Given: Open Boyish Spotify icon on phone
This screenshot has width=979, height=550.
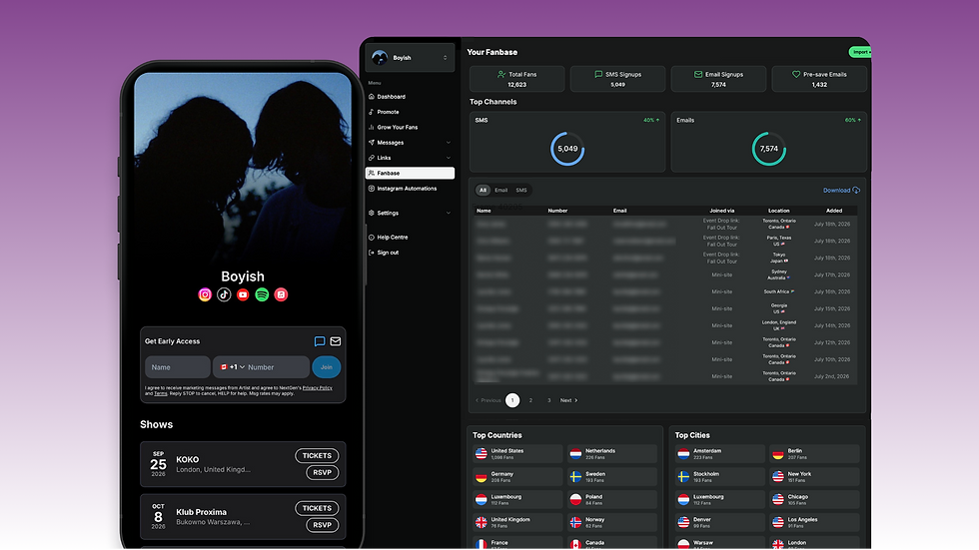Looking at the screenshot, I should click(262, 294).
